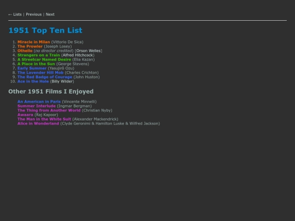Open The Red Badge of Courage link
Viewport: 295px width, 221px height.
[x=45, y=77]
